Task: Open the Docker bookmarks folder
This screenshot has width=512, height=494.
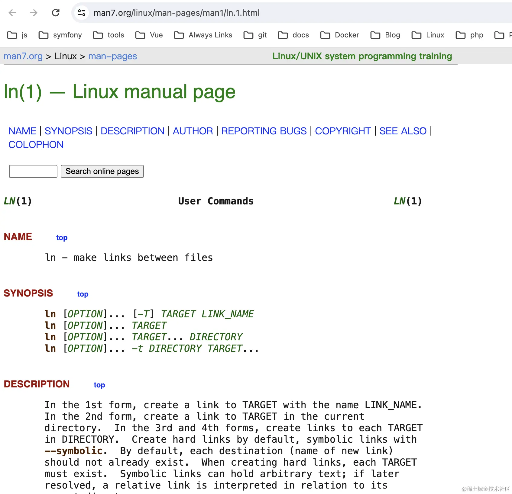Action: [x=340, y=35]
